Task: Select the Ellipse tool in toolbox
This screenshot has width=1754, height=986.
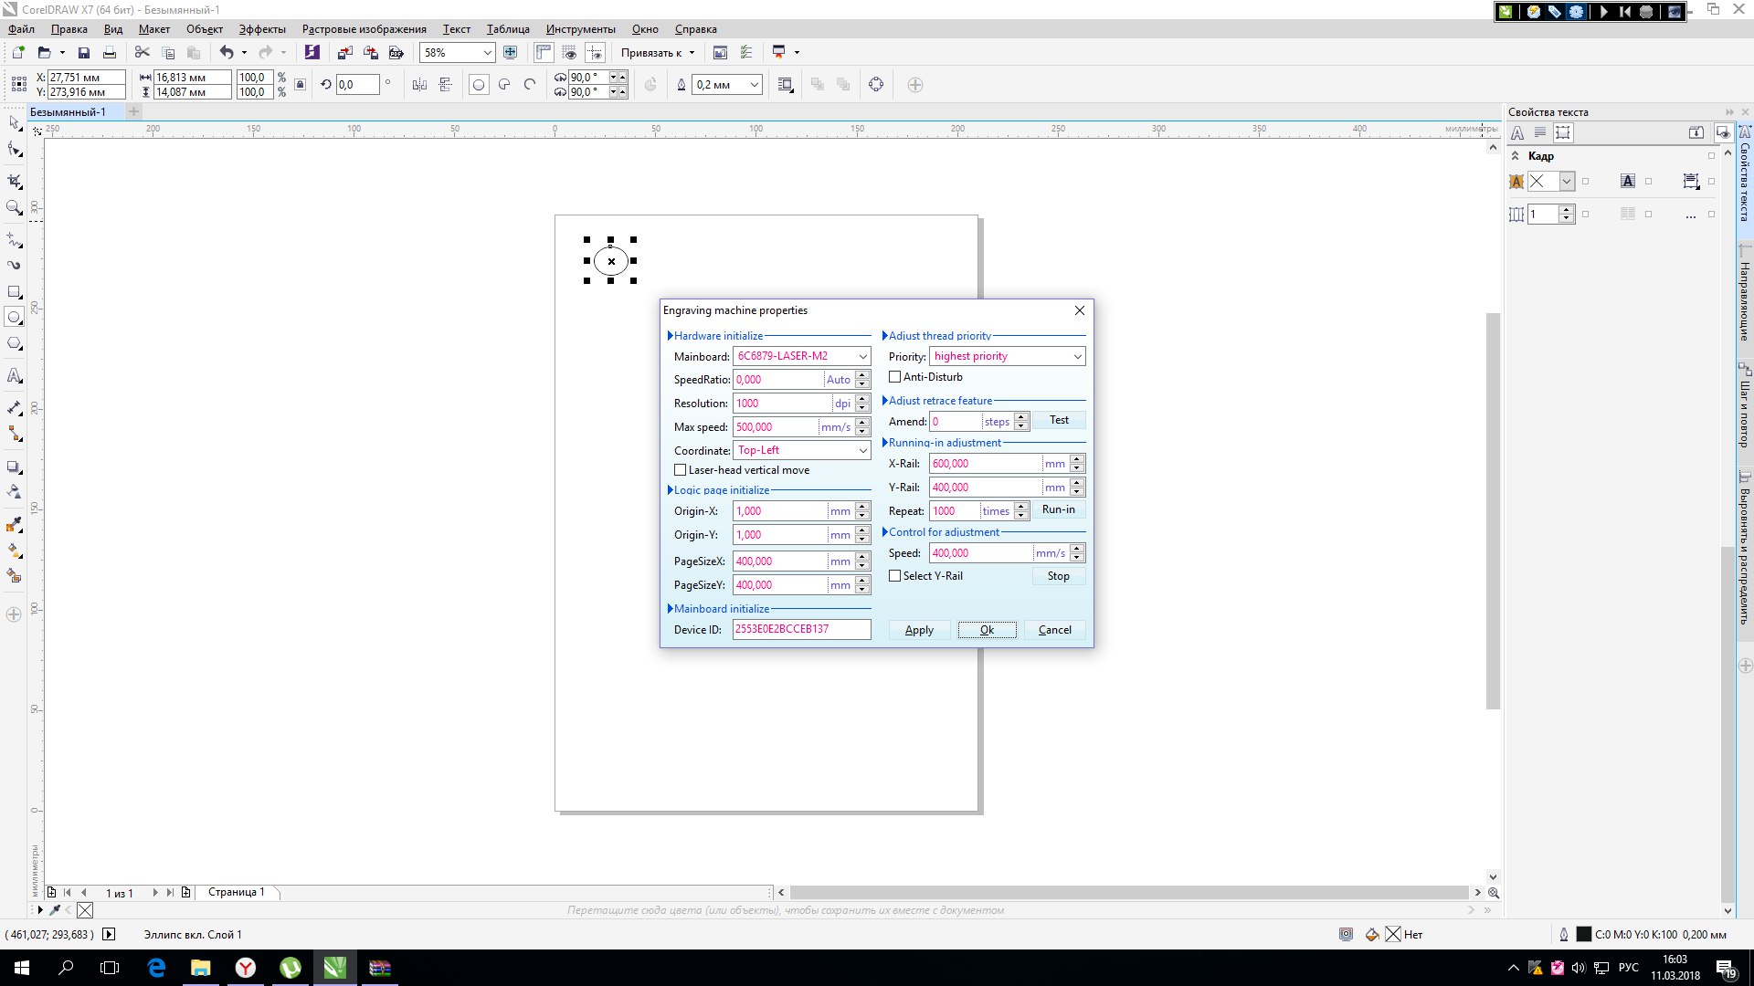Action: click(x=14, y=318)
